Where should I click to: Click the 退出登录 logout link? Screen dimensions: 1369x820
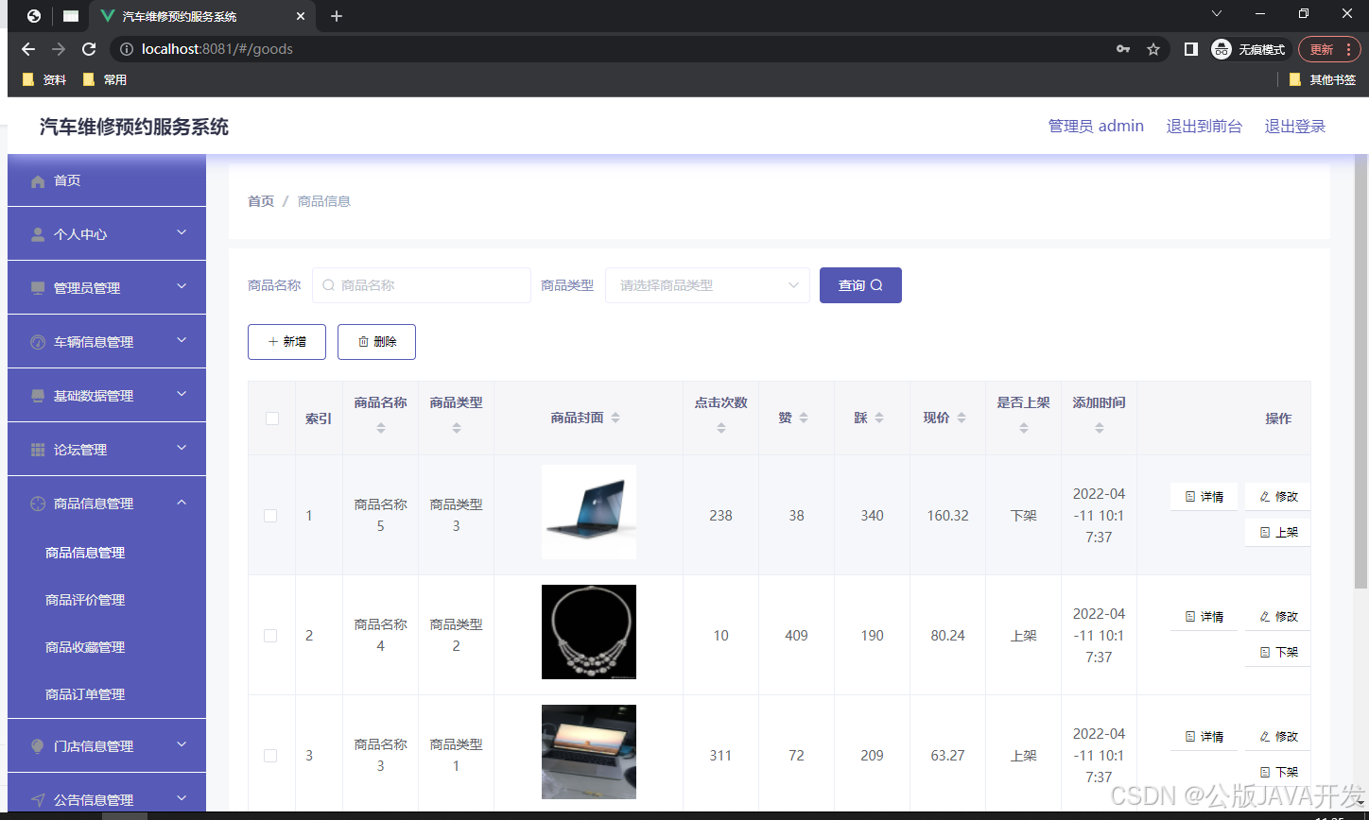[1295, 125]
